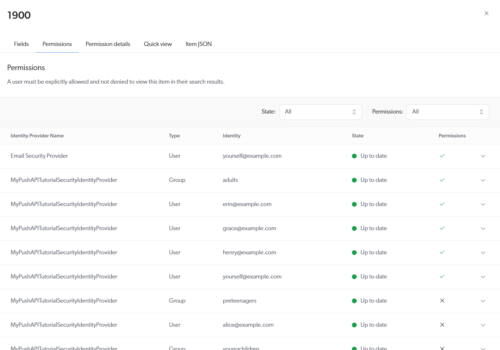
Task: Click Up to date state for grace@example.com
Action: pos(374,228)
